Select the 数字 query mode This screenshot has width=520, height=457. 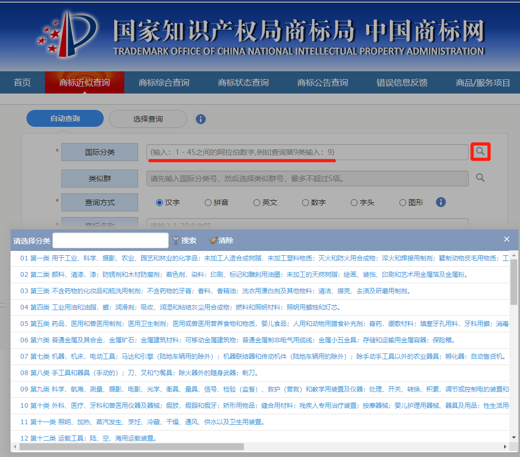tap(305, 203)
